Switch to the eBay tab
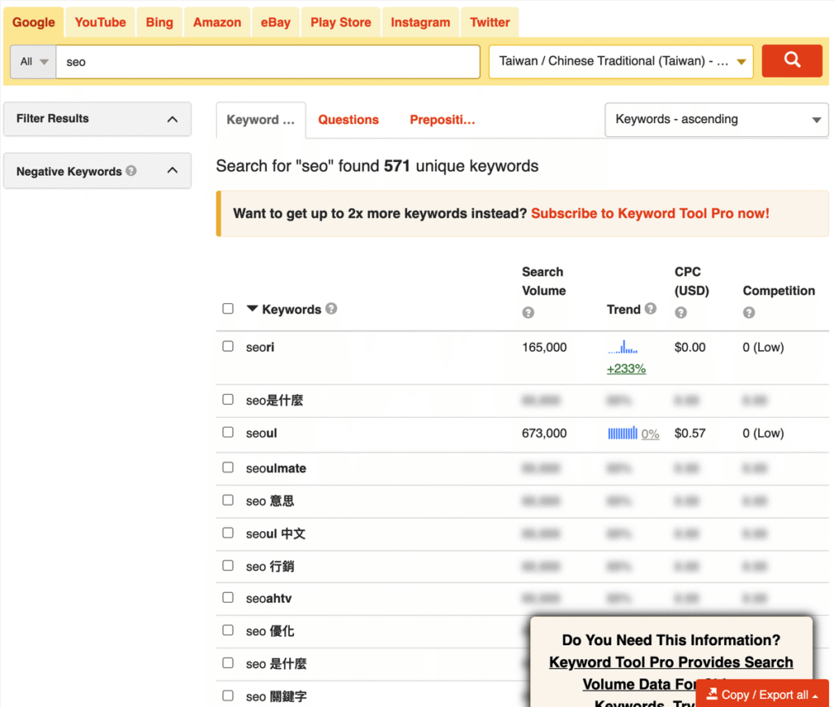 coord(275,22)
